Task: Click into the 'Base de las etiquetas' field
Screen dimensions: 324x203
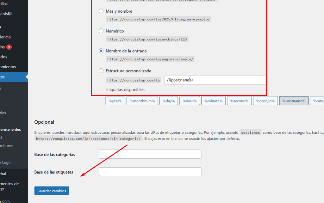Action: (x=150, y=172)
